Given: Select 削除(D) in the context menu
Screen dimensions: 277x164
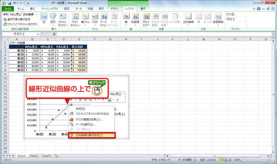Looking at the screenshot, I should click(91, 109).
